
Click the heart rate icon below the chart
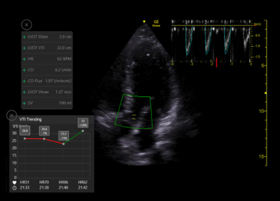click(14, 182)
